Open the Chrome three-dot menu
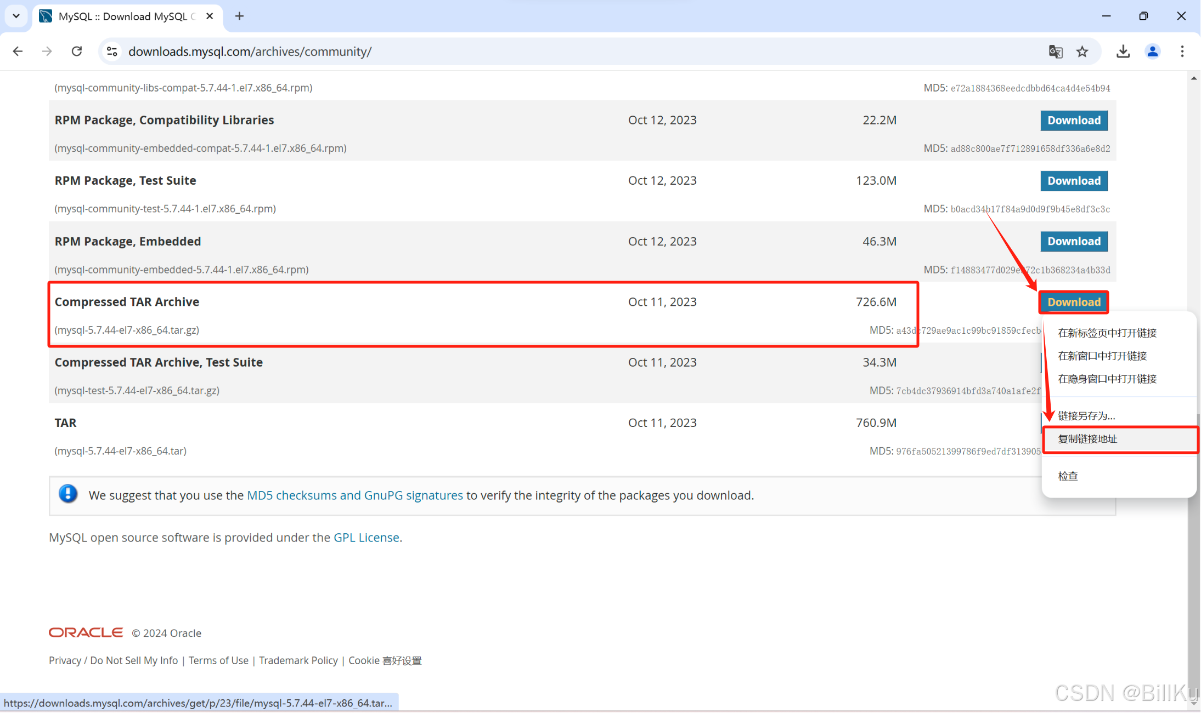Screen dimensions: 1201x713 click(1182, 52)
